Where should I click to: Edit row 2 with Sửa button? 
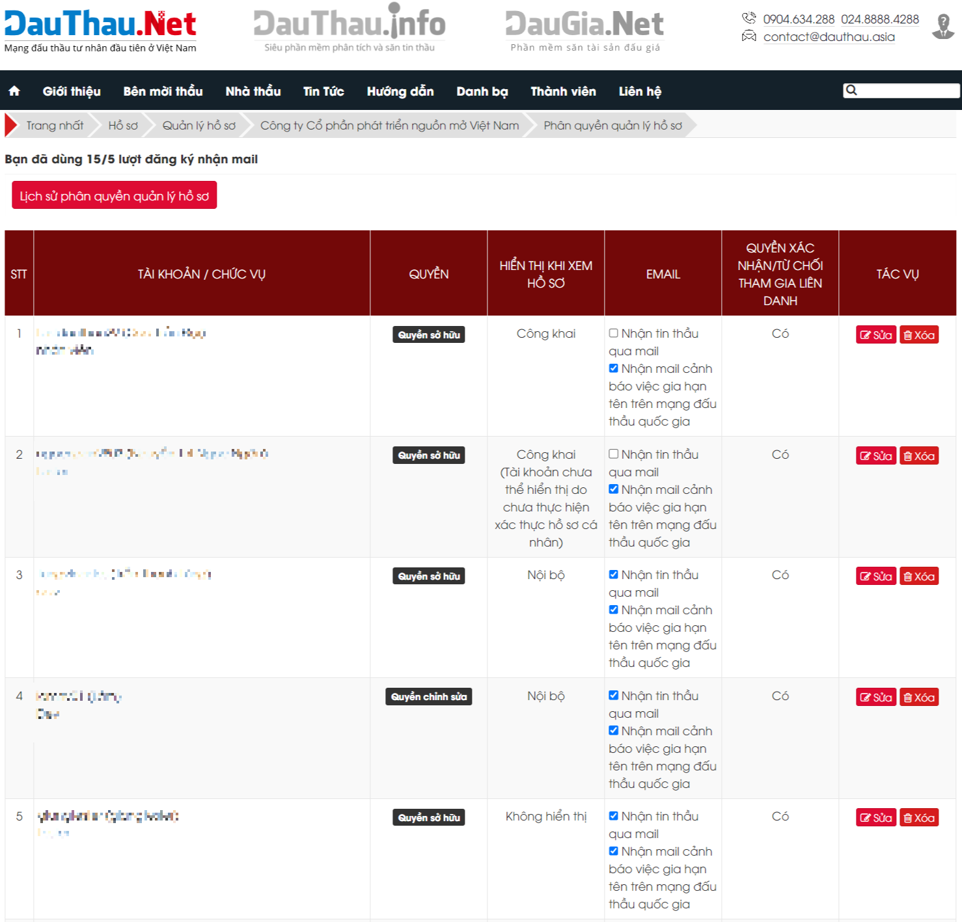[876, 456]
